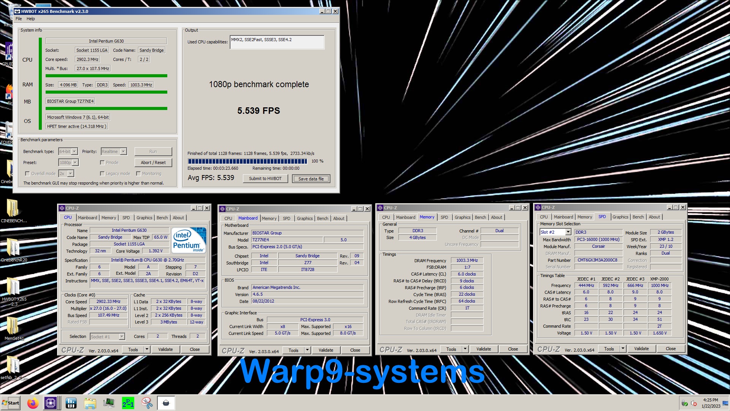Image resolution: width=730 pixels, height=411 pixels.
Task: Open the Help menu in HWBOT x265
Action: point(31,19)
